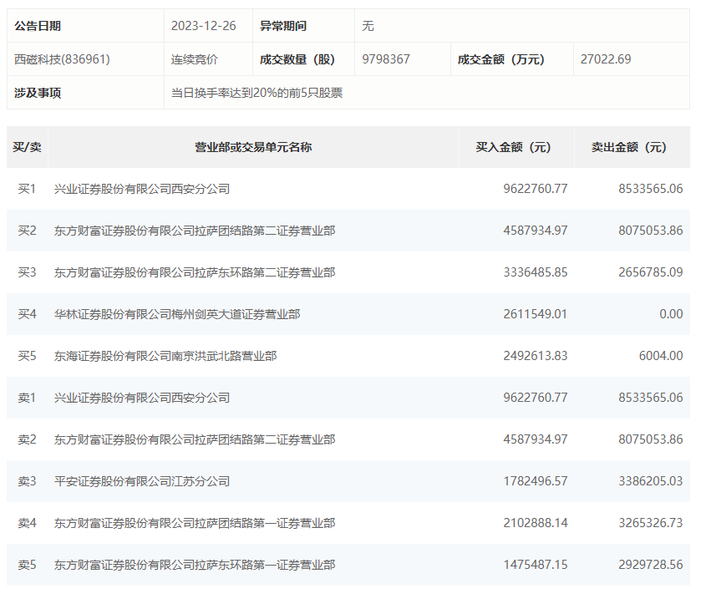The height and width of the screenshot is (599, 701).
Task: Select sell amount 8533565.06 in 买1 row
Action: [651, 189]
